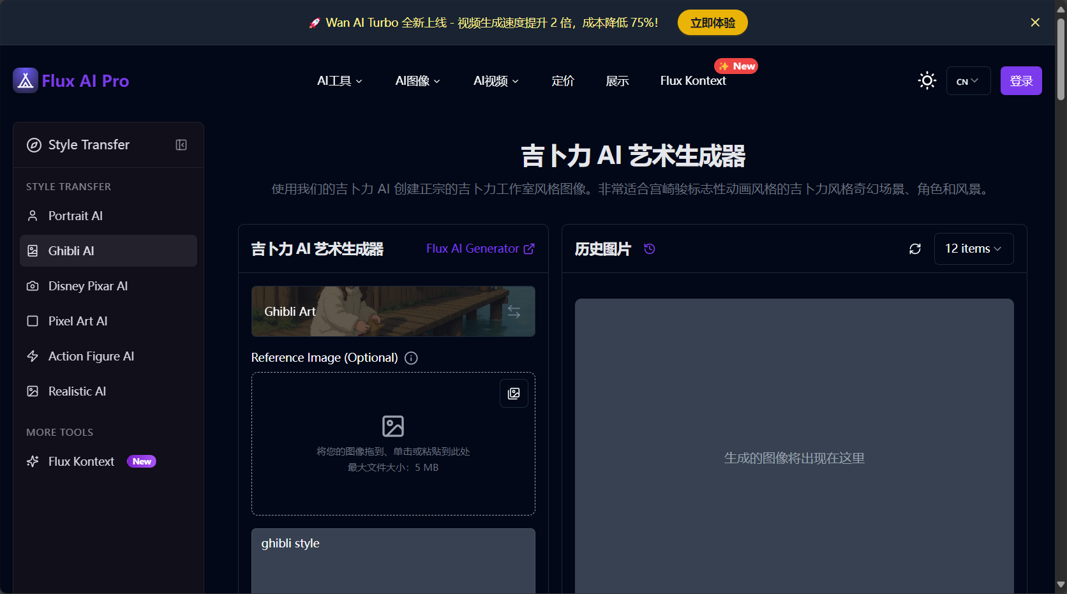Viewport: 1067px width, 594px height.
Task: Open the Flux AI Generator link
Action: coord(480,249)
